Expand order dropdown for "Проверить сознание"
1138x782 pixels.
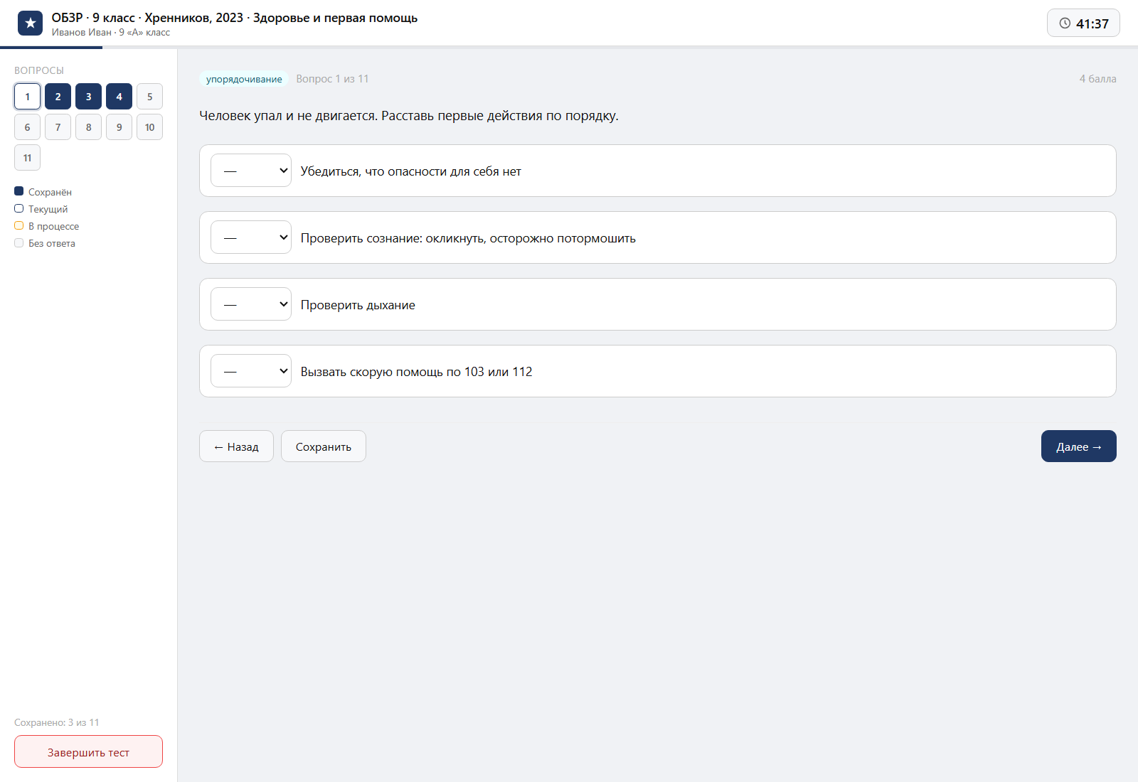coord(251,237)
